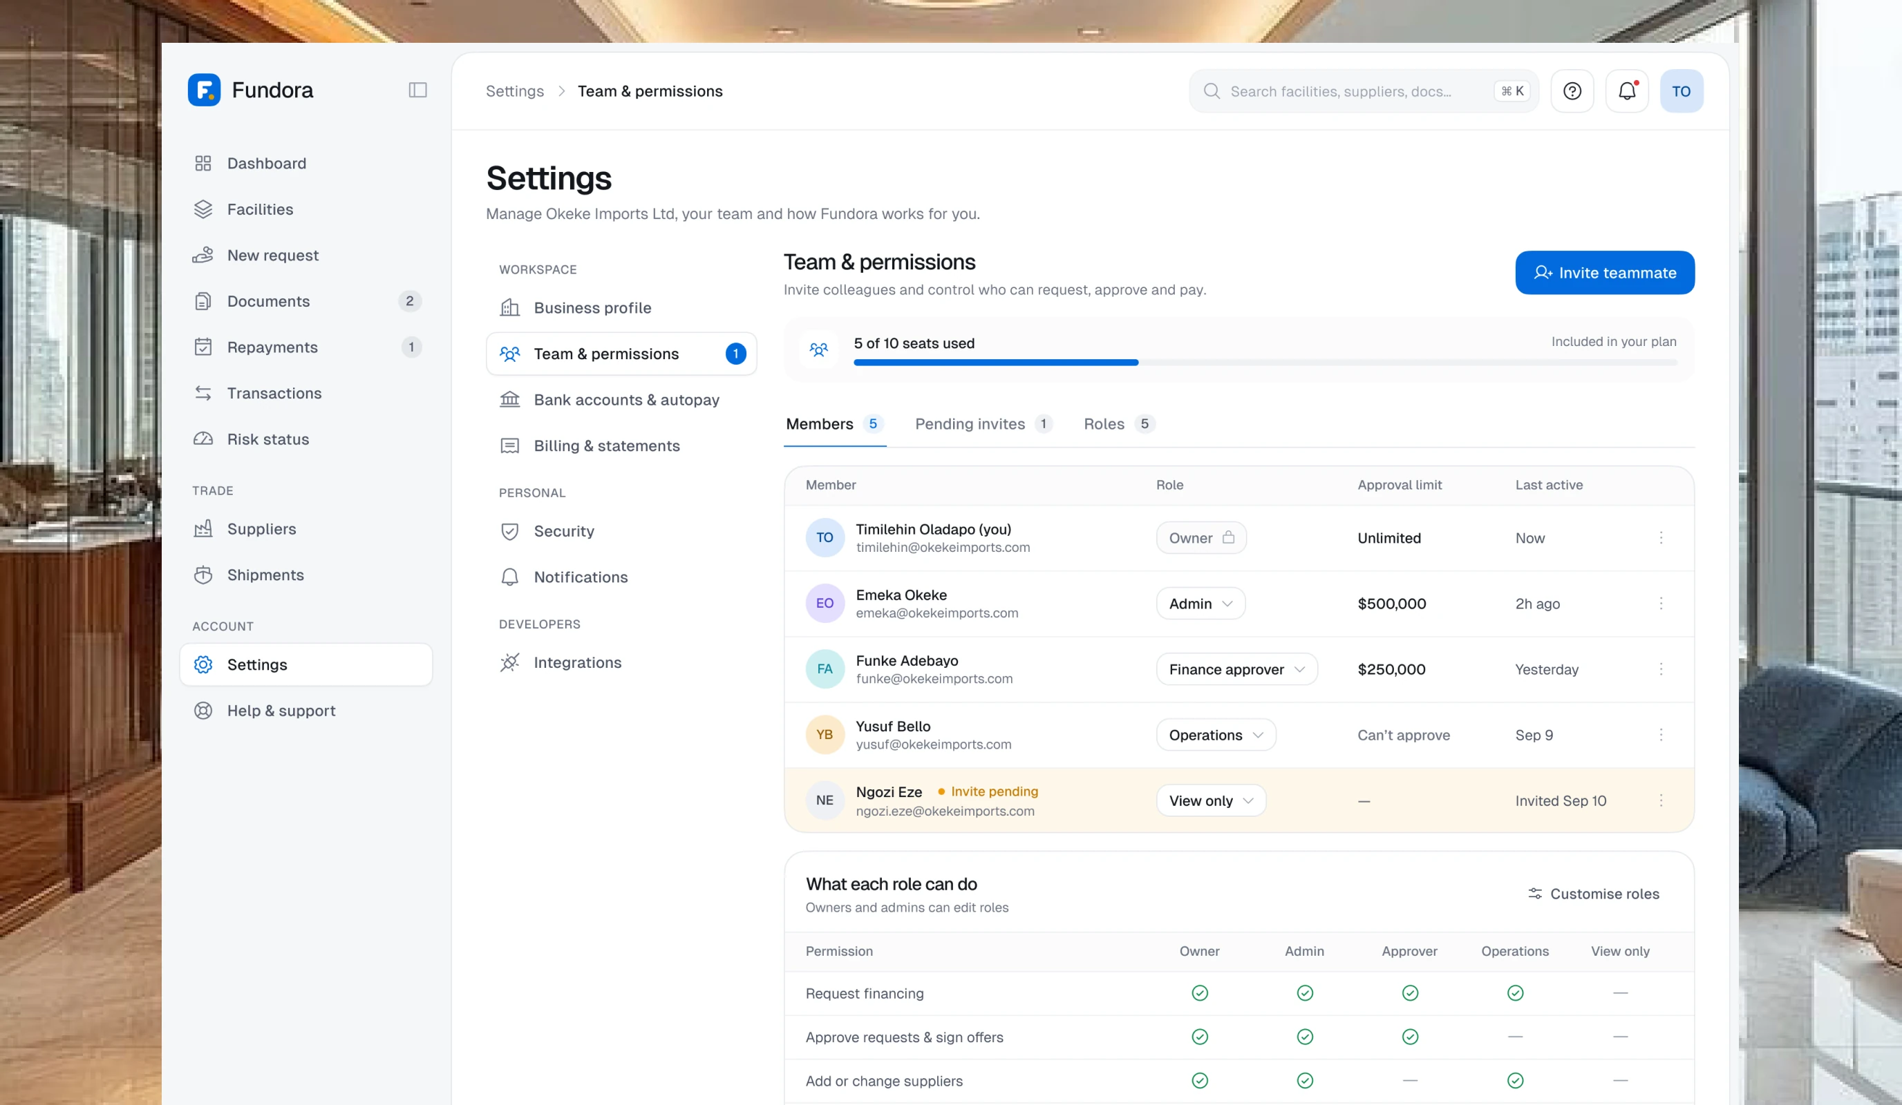Click Approver check for Approve requests & sign offers
Image resolution: width=1902 pixels, height=1105 pixels.
click(1410, 1037)
